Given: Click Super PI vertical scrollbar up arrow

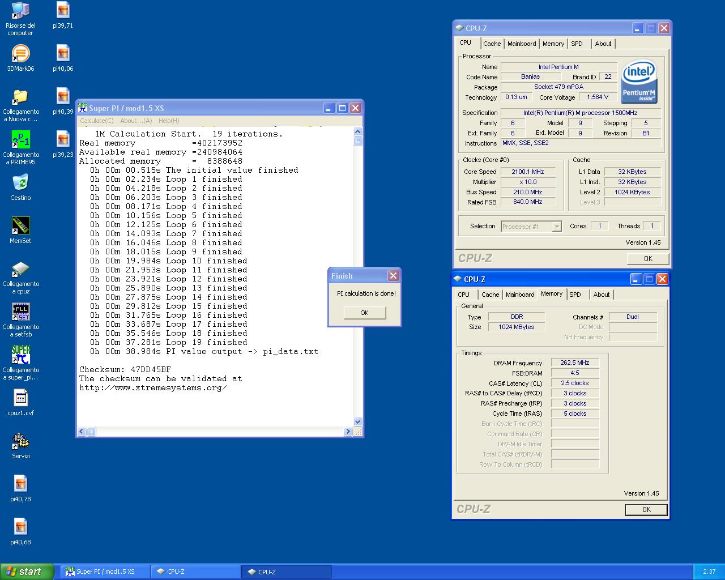Looking at the screenshot, I should pyautogui.click(x=357, y=132).
